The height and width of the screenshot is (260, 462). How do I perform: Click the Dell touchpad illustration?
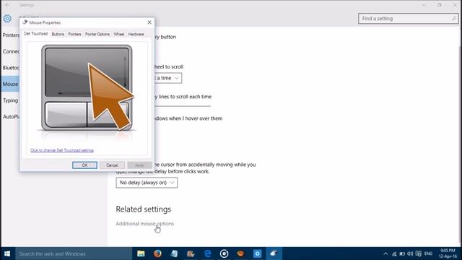[87, 88]
